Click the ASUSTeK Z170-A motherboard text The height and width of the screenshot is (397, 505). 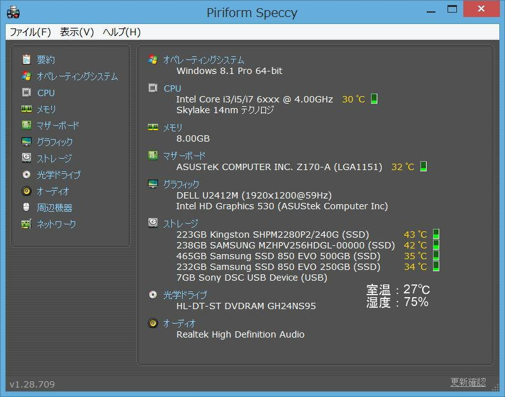[279, 167]
